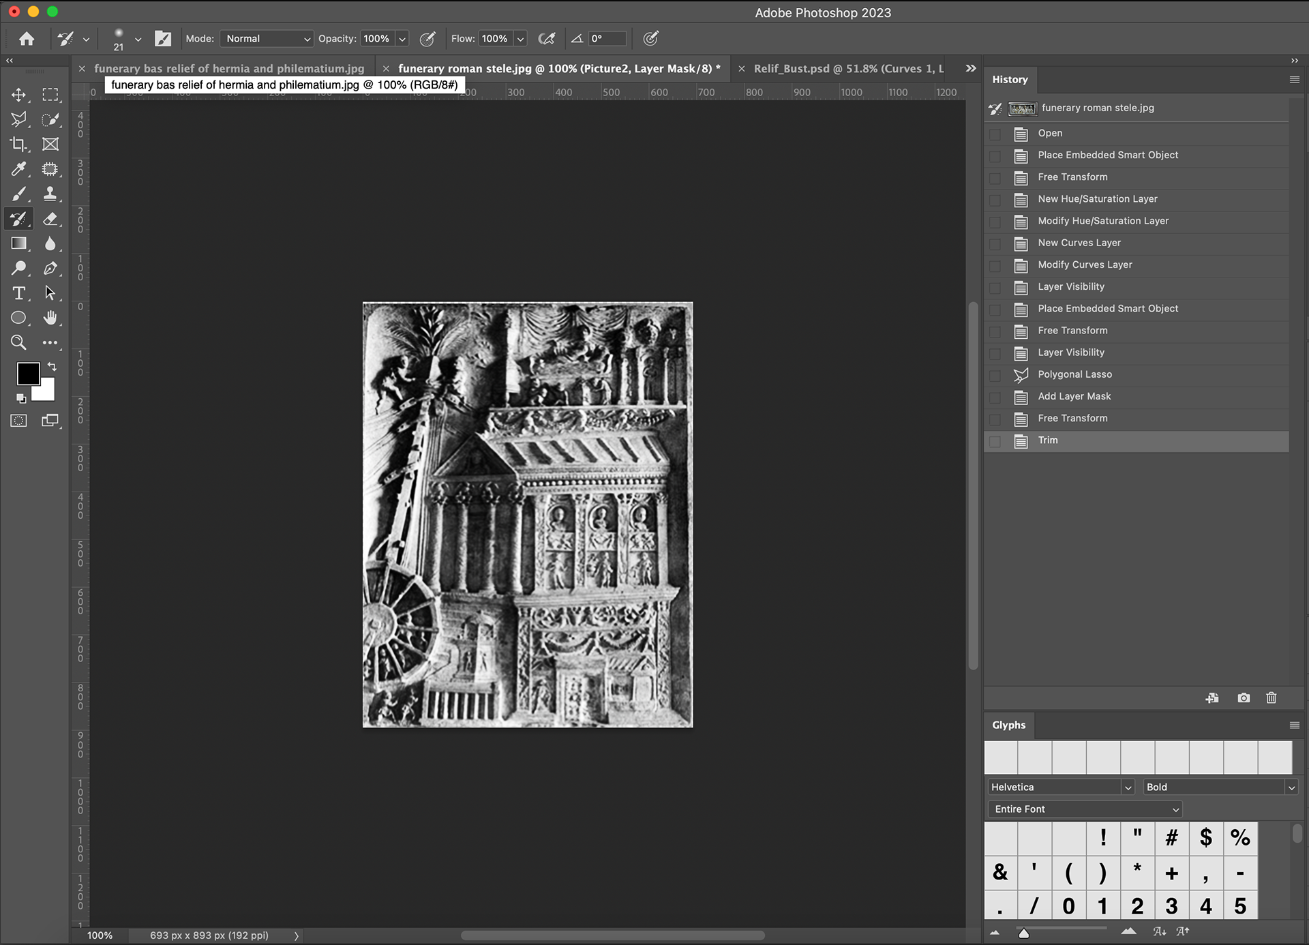Select the Clone Stamp tool
The image size is (1309, 945).
(x=50, y=194)
